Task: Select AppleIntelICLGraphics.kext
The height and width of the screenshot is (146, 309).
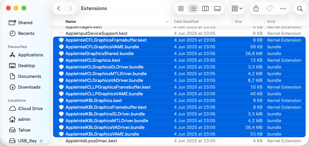Action: tap(179, 60)
